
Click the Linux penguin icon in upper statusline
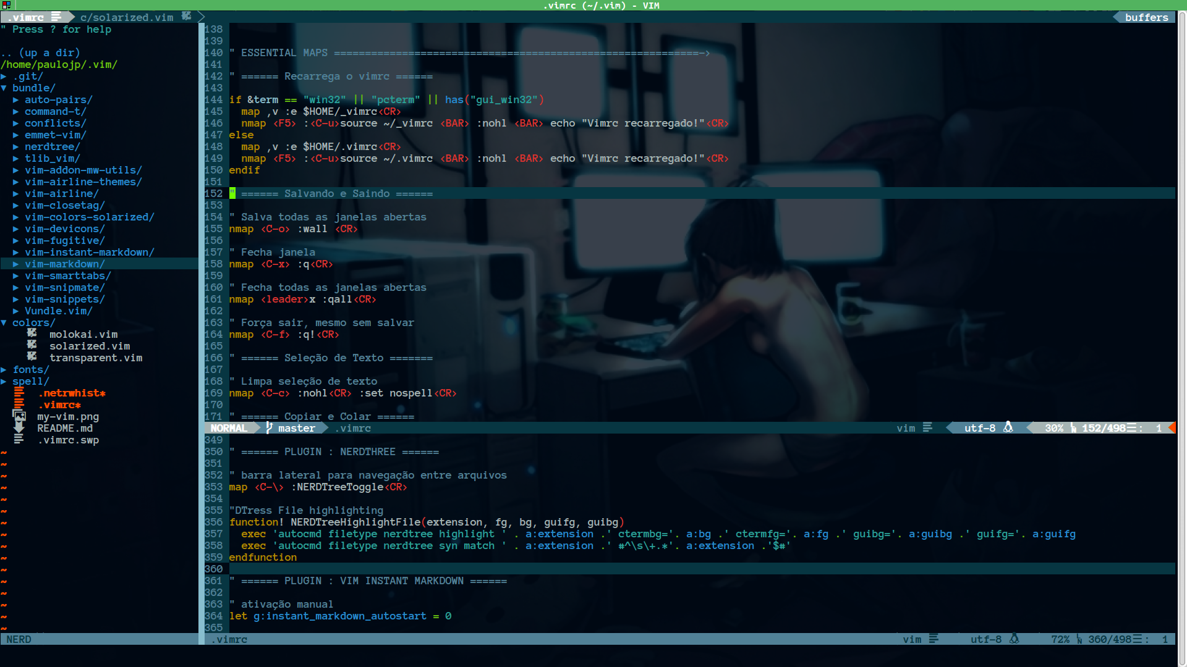pyautogui.click(x=1008, y=427)
